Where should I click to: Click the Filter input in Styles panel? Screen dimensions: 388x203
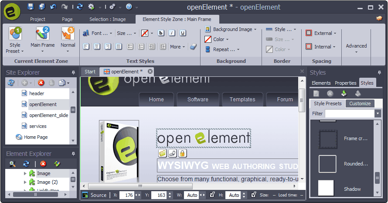pyautogui.click(x=350, y=114)
